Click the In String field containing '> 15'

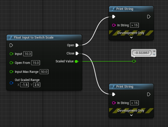click(135, 25)
